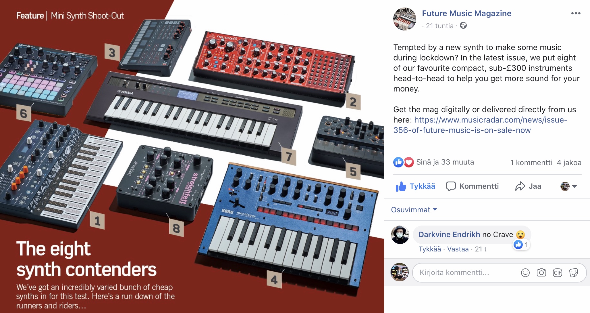This screenshot has width=590, height=313.
Task: Like Darkvine Endrikh's comment via Tykkää
Action: (429, 249)
